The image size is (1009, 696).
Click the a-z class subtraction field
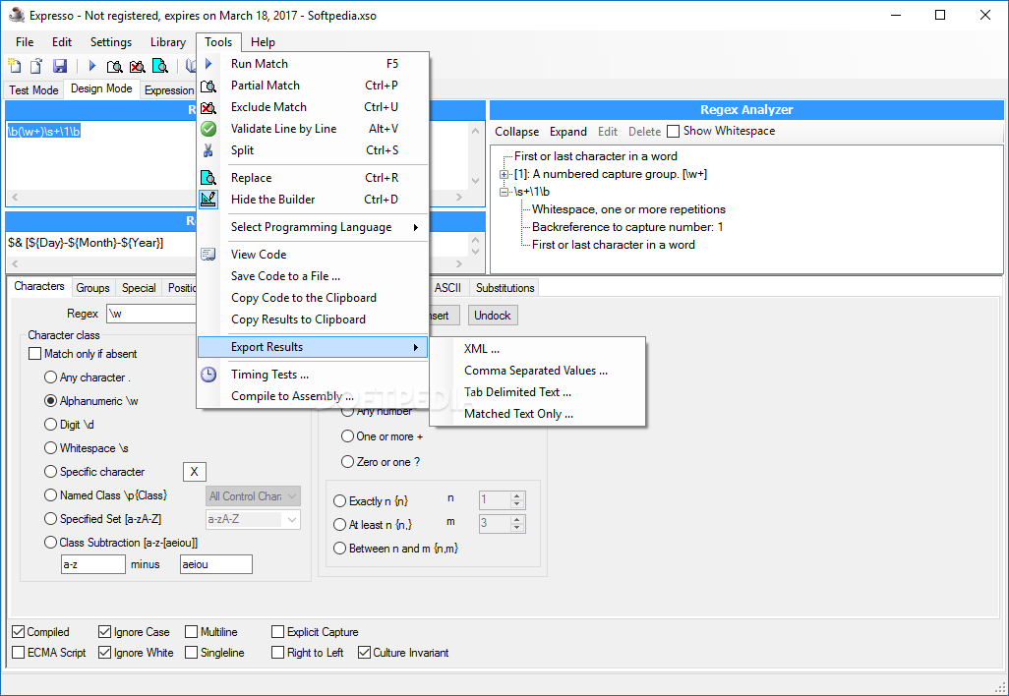click(93, 564)
